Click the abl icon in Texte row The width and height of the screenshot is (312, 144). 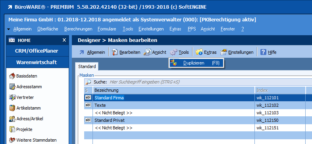coord(88,105)
